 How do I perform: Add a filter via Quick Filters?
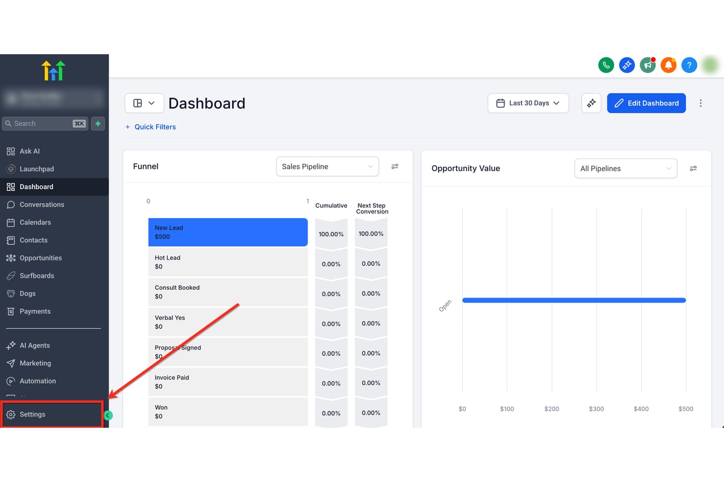click(x=151, y=127)
